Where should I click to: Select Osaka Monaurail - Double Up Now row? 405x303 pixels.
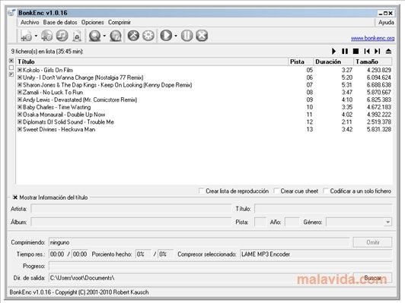tap(204, 115)
